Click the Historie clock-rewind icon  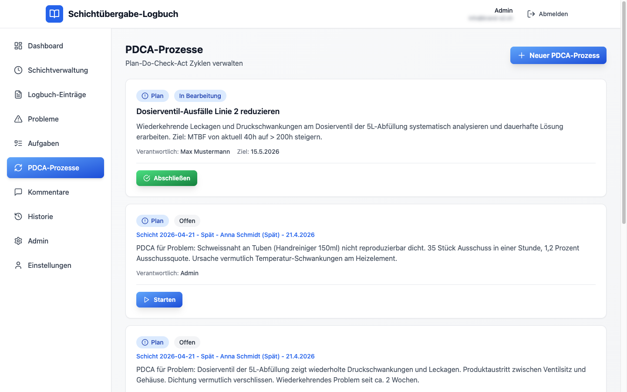click(18, 216)
